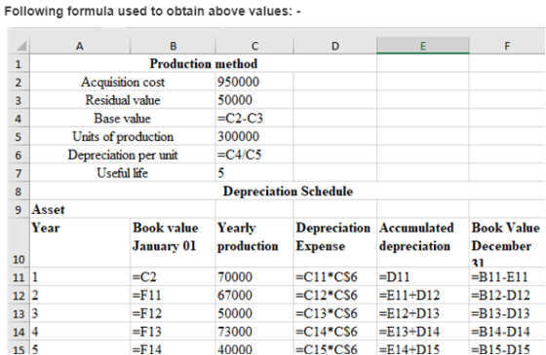This screenshot has height=355, width=546.
Task: Click yearly production 70000
Action: 254,277
